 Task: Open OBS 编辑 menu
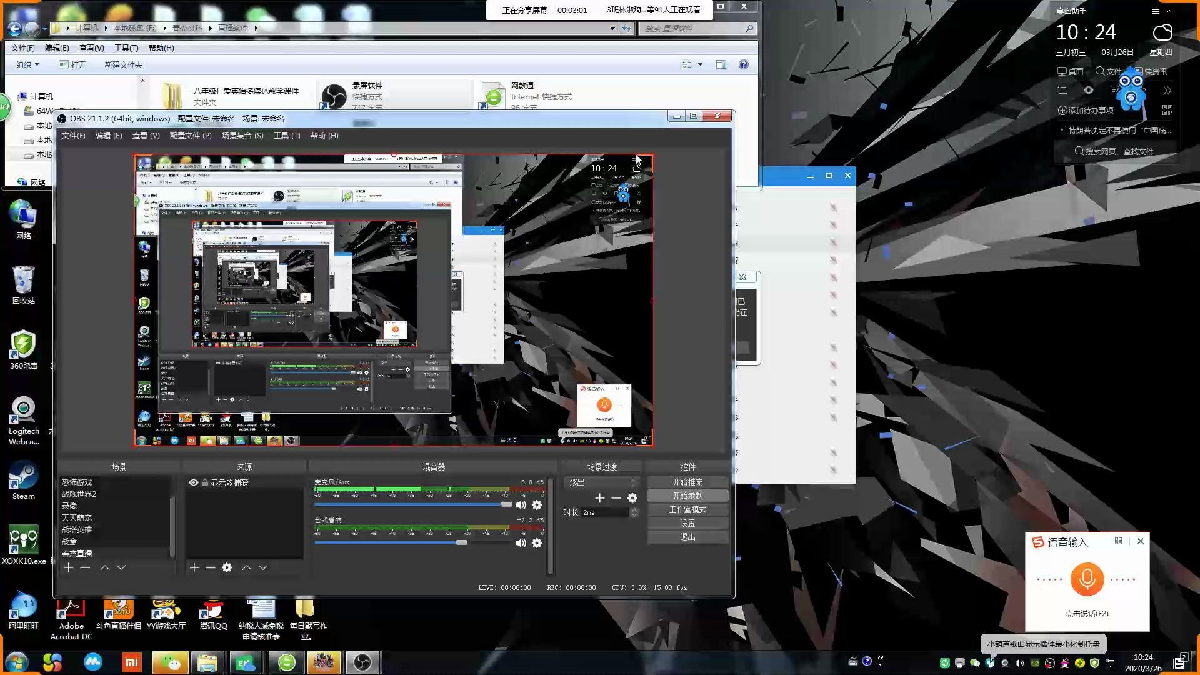[107, 135]
